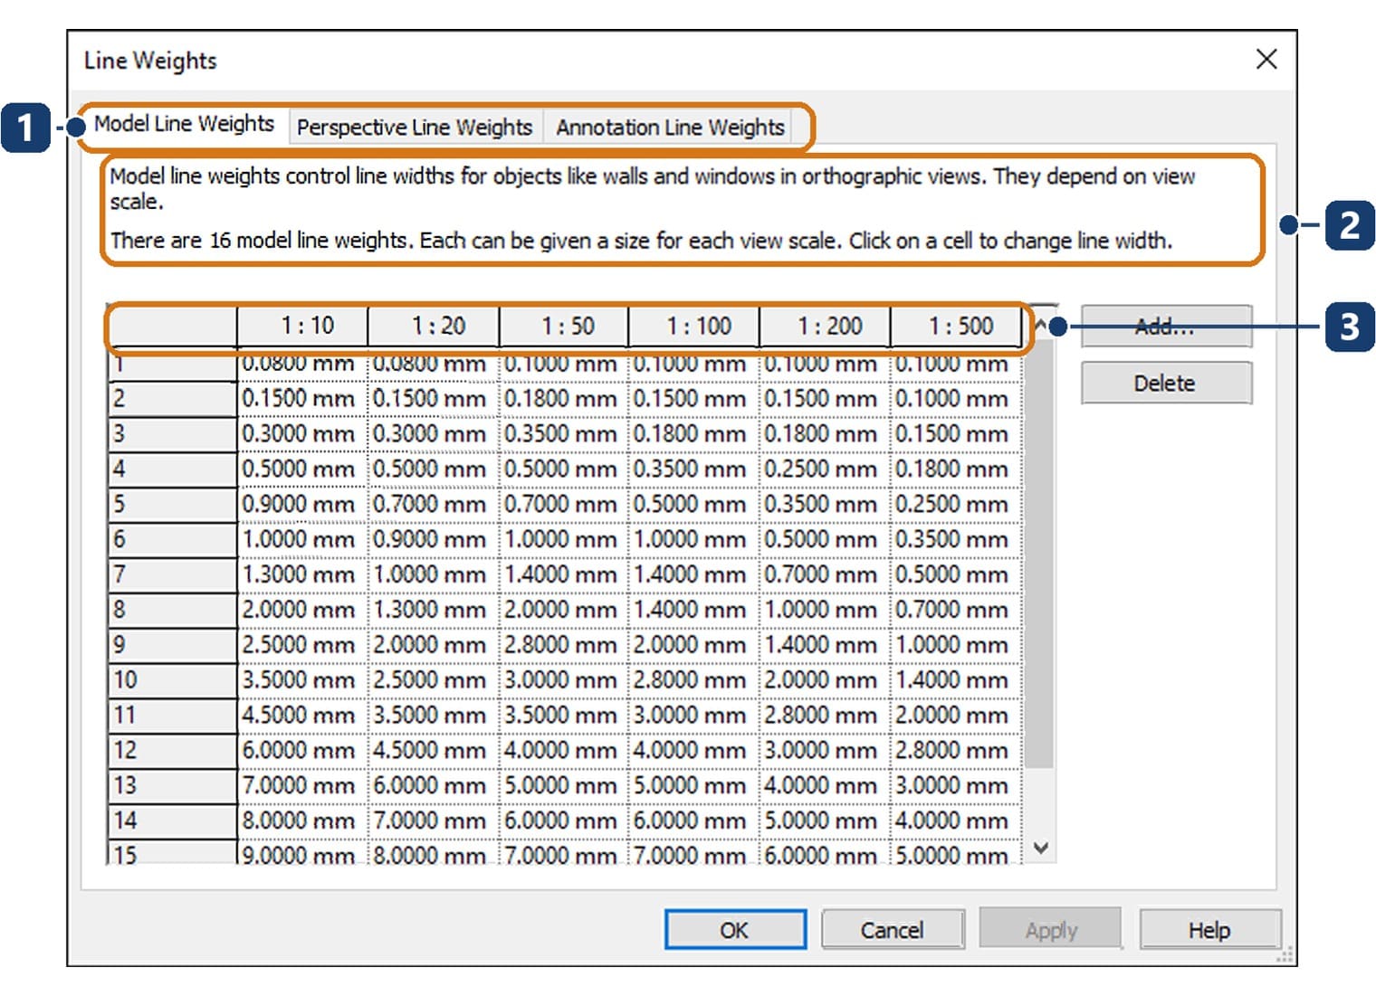Click the table's vertical scrollbar thumb
The width and height of the screenshot is (1376, 996).
tap(1041, 554)
